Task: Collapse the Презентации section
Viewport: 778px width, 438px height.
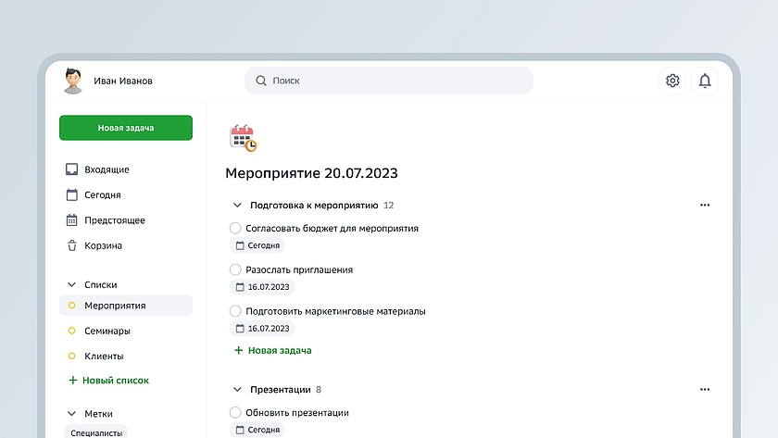Action: click(x=237, y=390)
